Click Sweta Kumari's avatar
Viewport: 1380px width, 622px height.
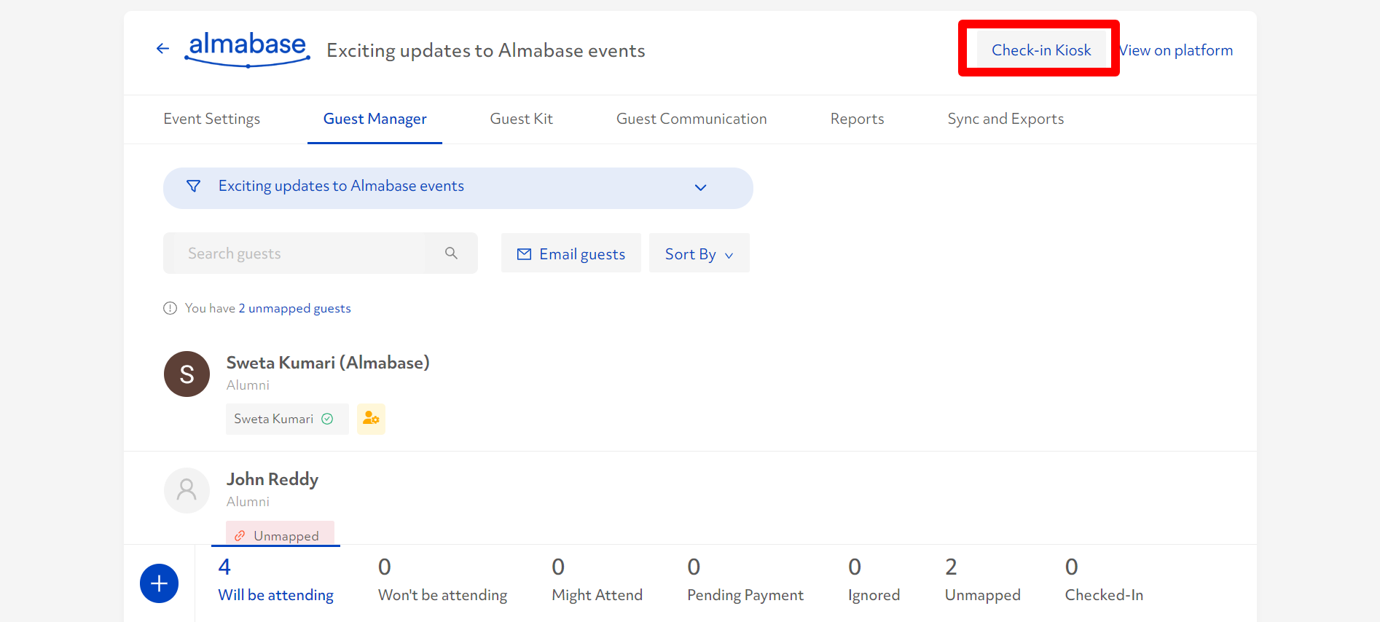187,374
